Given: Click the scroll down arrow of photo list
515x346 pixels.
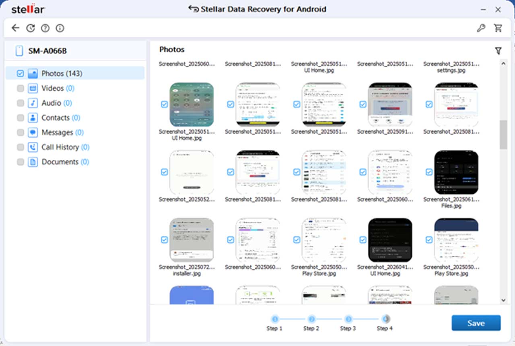Looking at the screenshot, I should pos(503,300).
